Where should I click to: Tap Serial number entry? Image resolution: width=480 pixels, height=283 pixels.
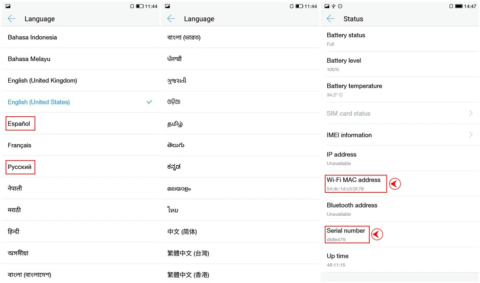(400, 235)
